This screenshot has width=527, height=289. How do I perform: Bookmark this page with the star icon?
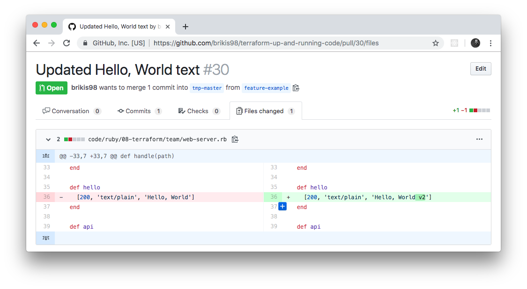click(x=436, y=43)
